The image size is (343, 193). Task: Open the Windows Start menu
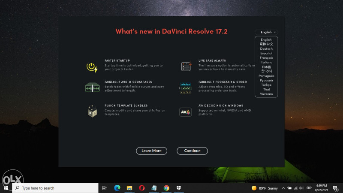[6, 188]
